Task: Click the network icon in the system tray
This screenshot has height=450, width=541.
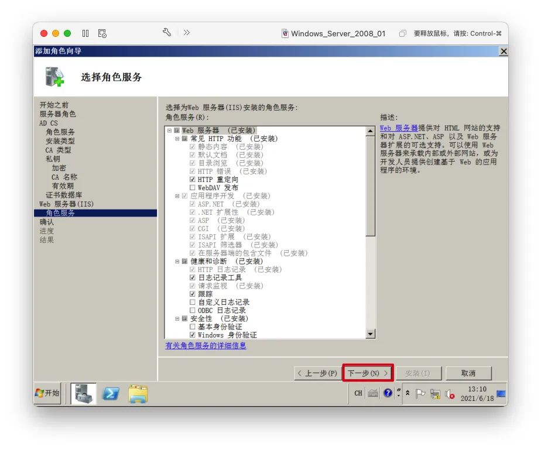Action: tap(435, 394)
